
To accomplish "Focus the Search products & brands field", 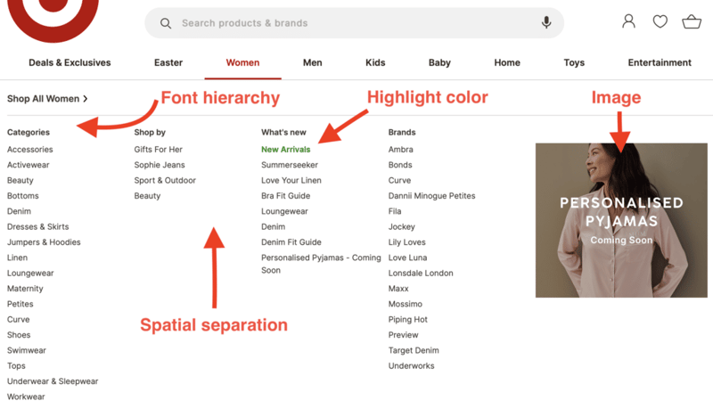I will pos(354,23).
